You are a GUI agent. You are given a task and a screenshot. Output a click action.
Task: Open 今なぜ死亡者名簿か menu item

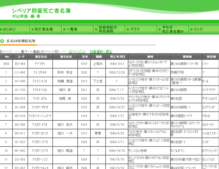click(x=173, y=29)
